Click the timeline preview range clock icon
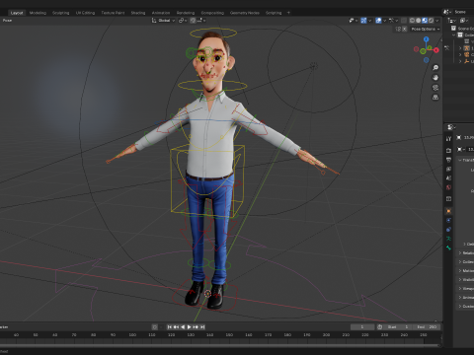 coord(379,327)
